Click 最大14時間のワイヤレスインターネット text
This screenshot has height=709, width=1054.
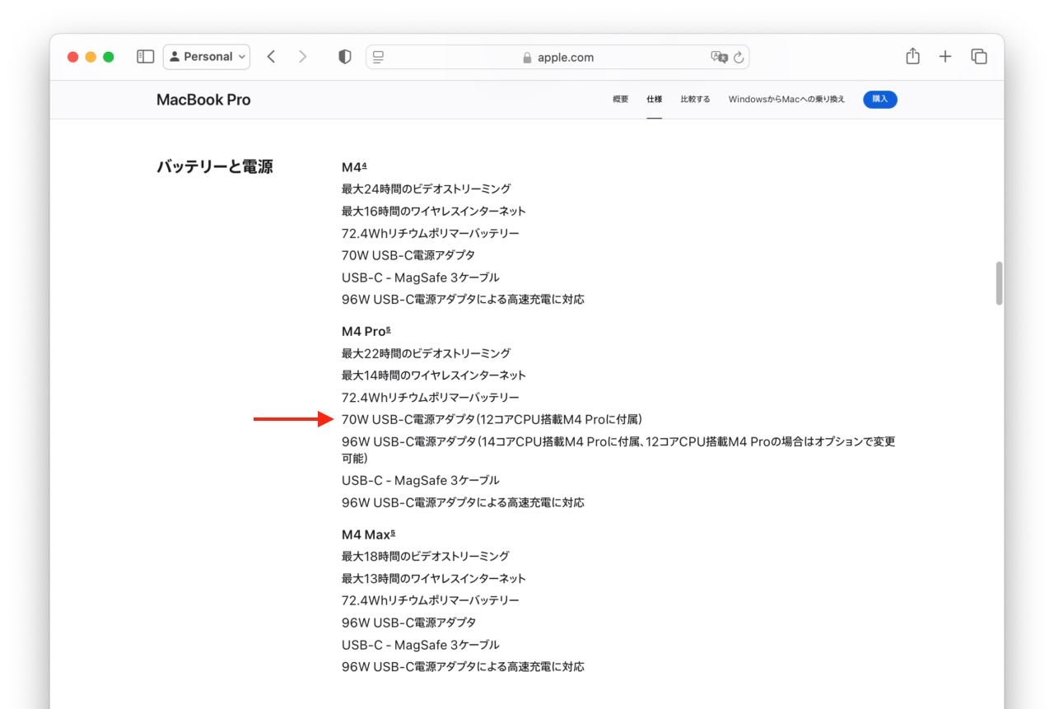pos(434,375)
